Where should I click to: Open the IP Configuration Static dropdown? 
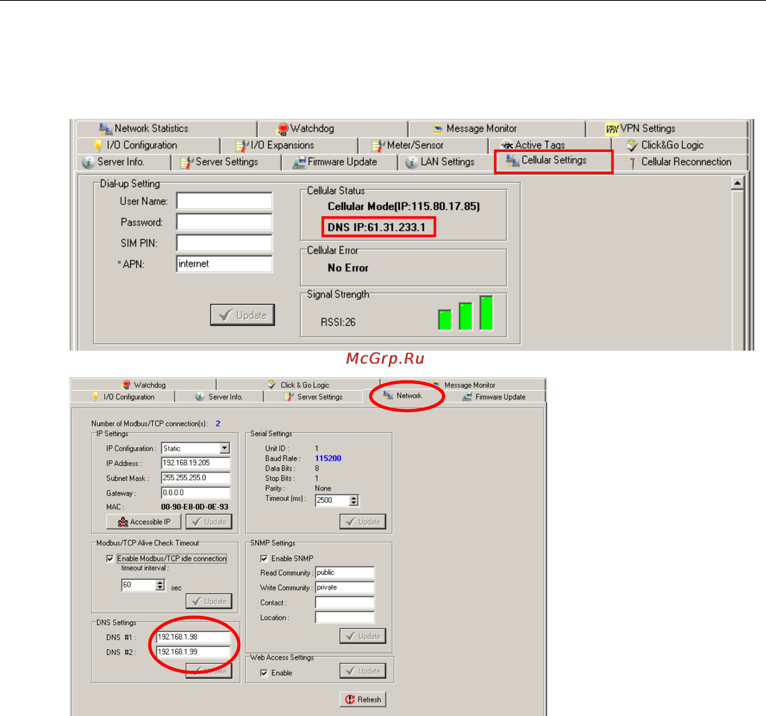(224, 448)
